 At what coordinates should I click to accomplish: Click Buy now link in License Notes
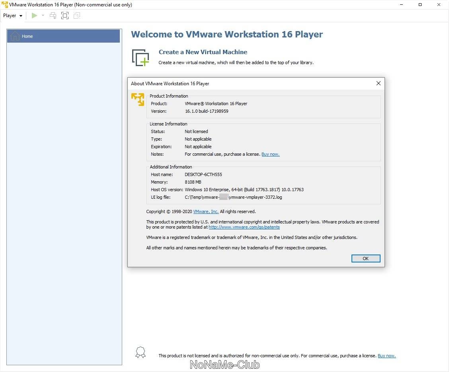pos(270,154)
